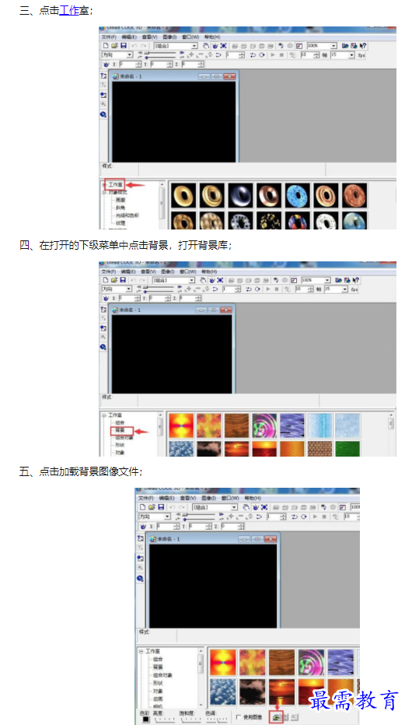
Task: Click Undo arrow icon in step three screenshot
Action: coord(134,46)
